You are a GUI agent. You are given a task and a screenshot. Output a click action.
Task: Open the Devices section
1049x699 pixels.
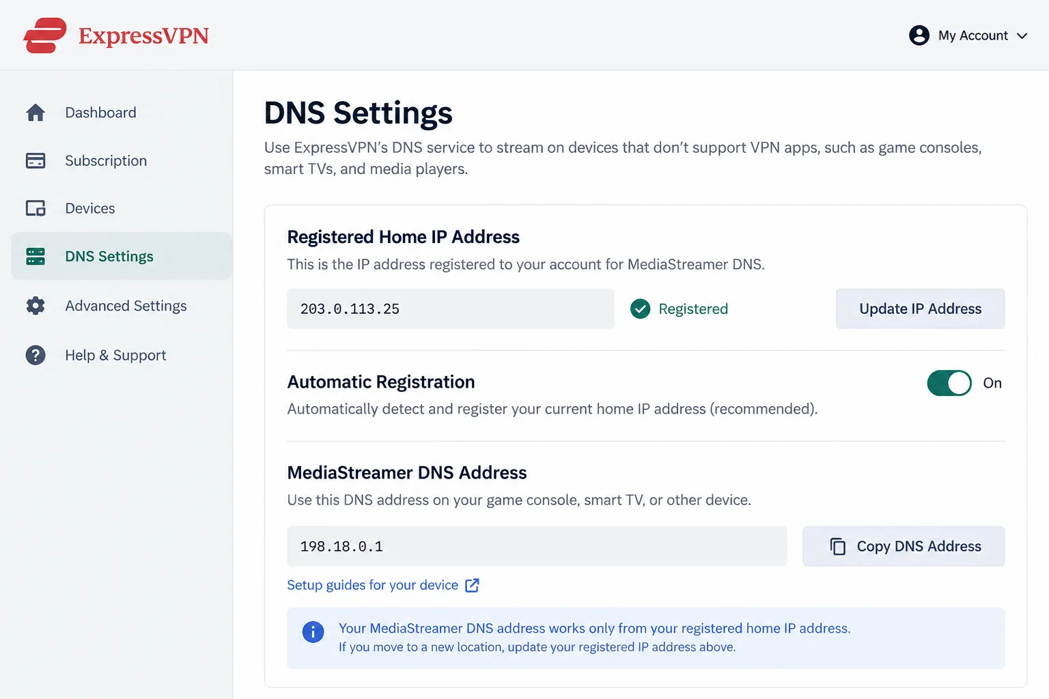click(x=122, y=208)
